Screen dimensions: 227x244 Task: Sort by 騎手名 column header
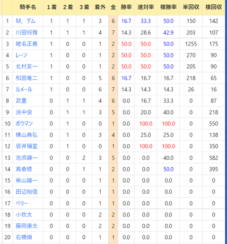coord(28,7)
